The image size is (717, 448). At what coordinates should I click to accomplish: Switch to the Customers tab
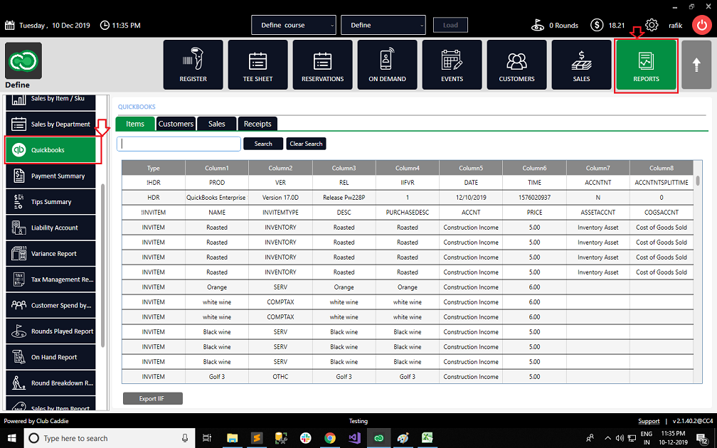click(176, 124)
